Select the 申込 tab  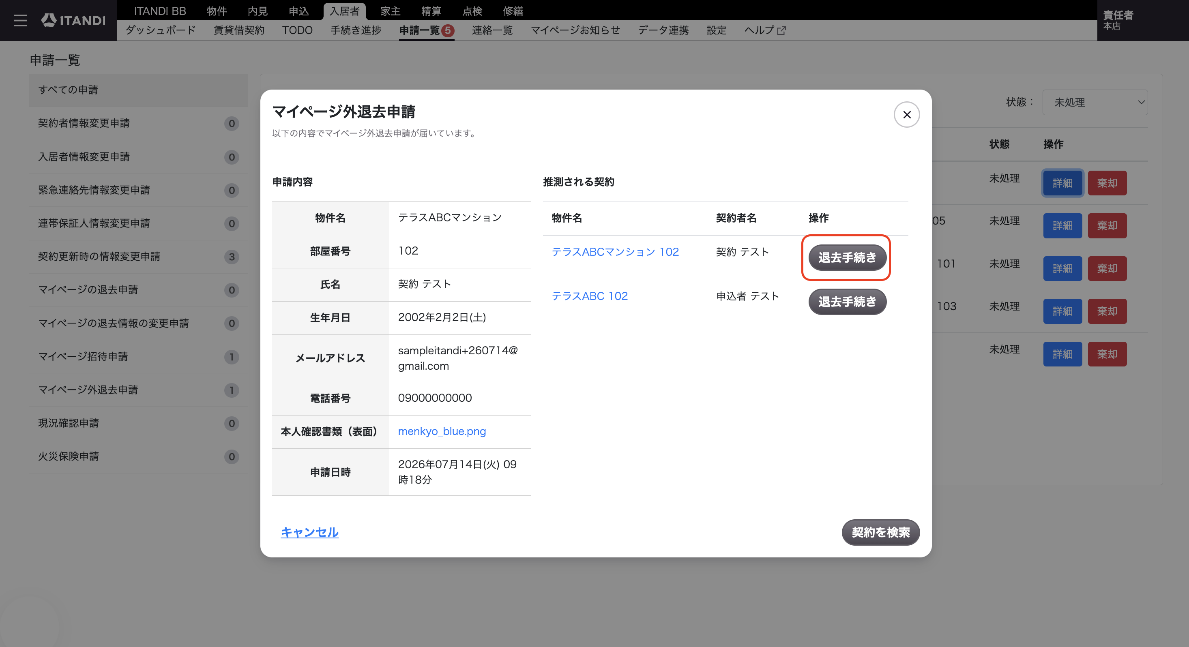tap(298, 11)
